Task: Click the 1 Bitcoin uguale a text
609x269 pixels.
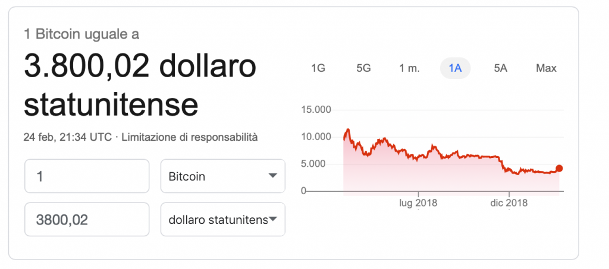Action: coord(81,34)
